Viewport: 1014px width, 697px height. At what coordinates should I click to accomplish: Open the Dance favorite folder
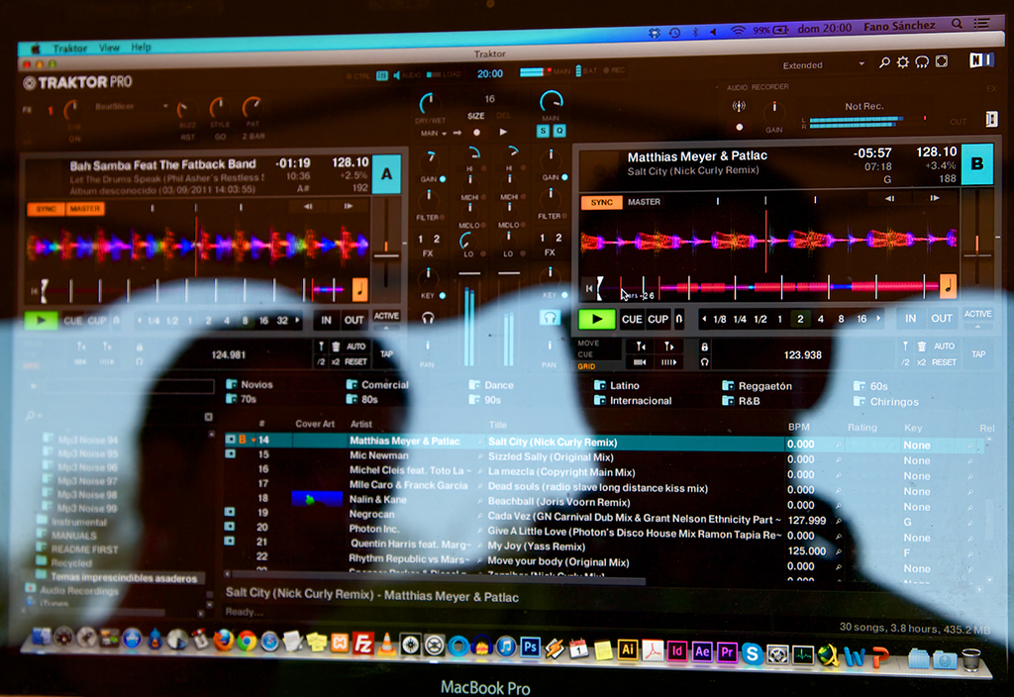491,385
